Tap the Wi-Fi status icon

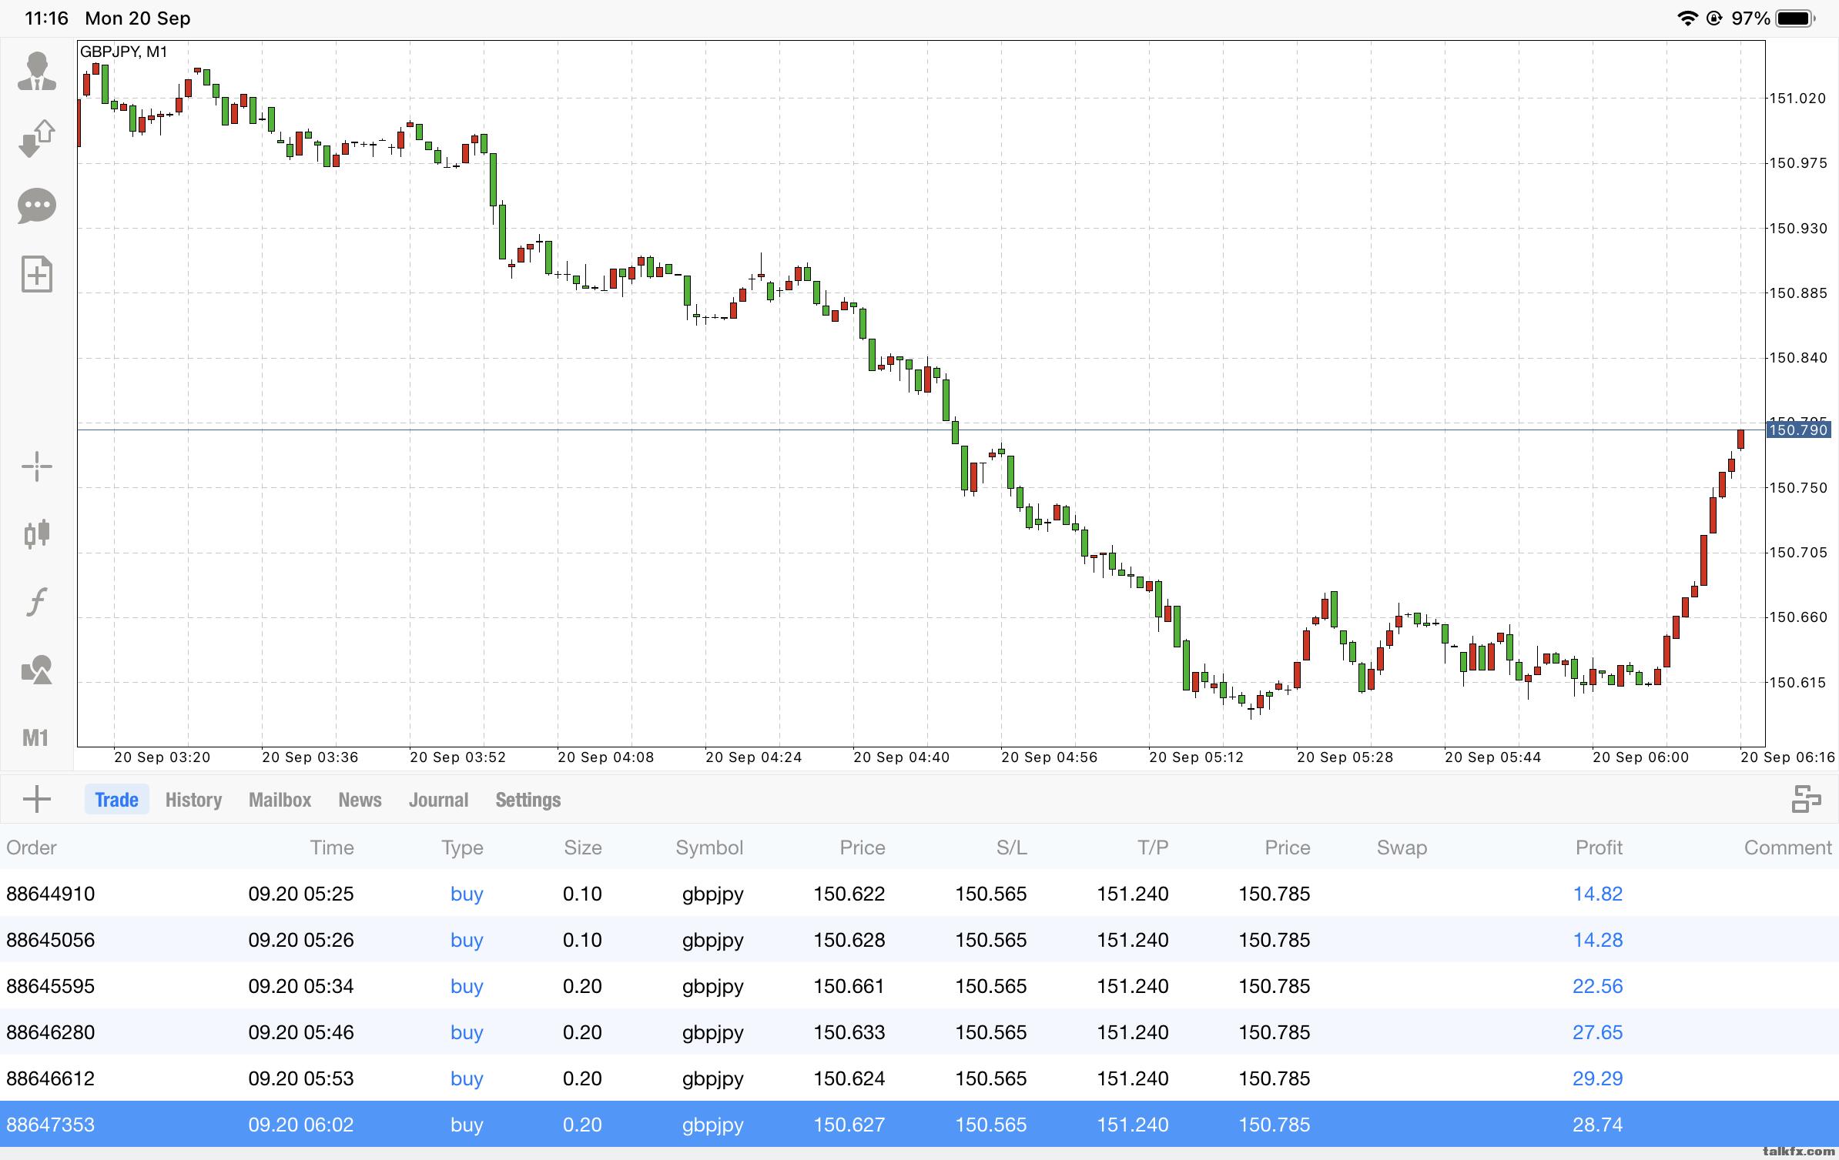(1687, 18)
